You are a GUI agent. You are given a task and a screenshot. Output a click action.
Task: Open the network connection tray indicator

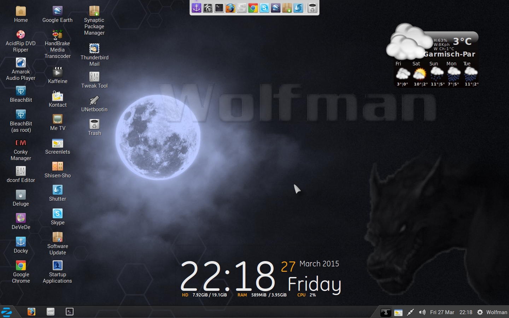(410, 312)
